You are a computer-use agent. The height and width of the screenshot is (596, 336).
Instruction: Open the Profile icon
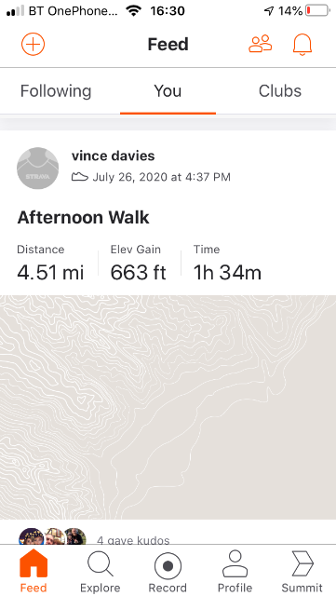(235, 564)
